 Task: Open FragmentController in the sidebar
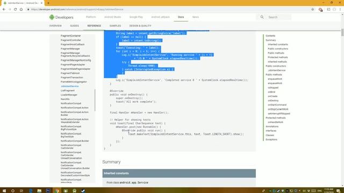(x=70, y=40)
